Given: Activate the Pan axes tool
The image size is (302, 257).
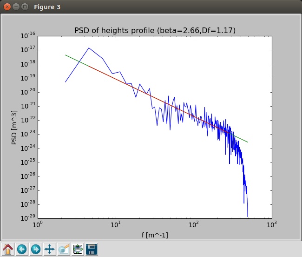Looking at the screenshot, I should (x=50, y=249).
